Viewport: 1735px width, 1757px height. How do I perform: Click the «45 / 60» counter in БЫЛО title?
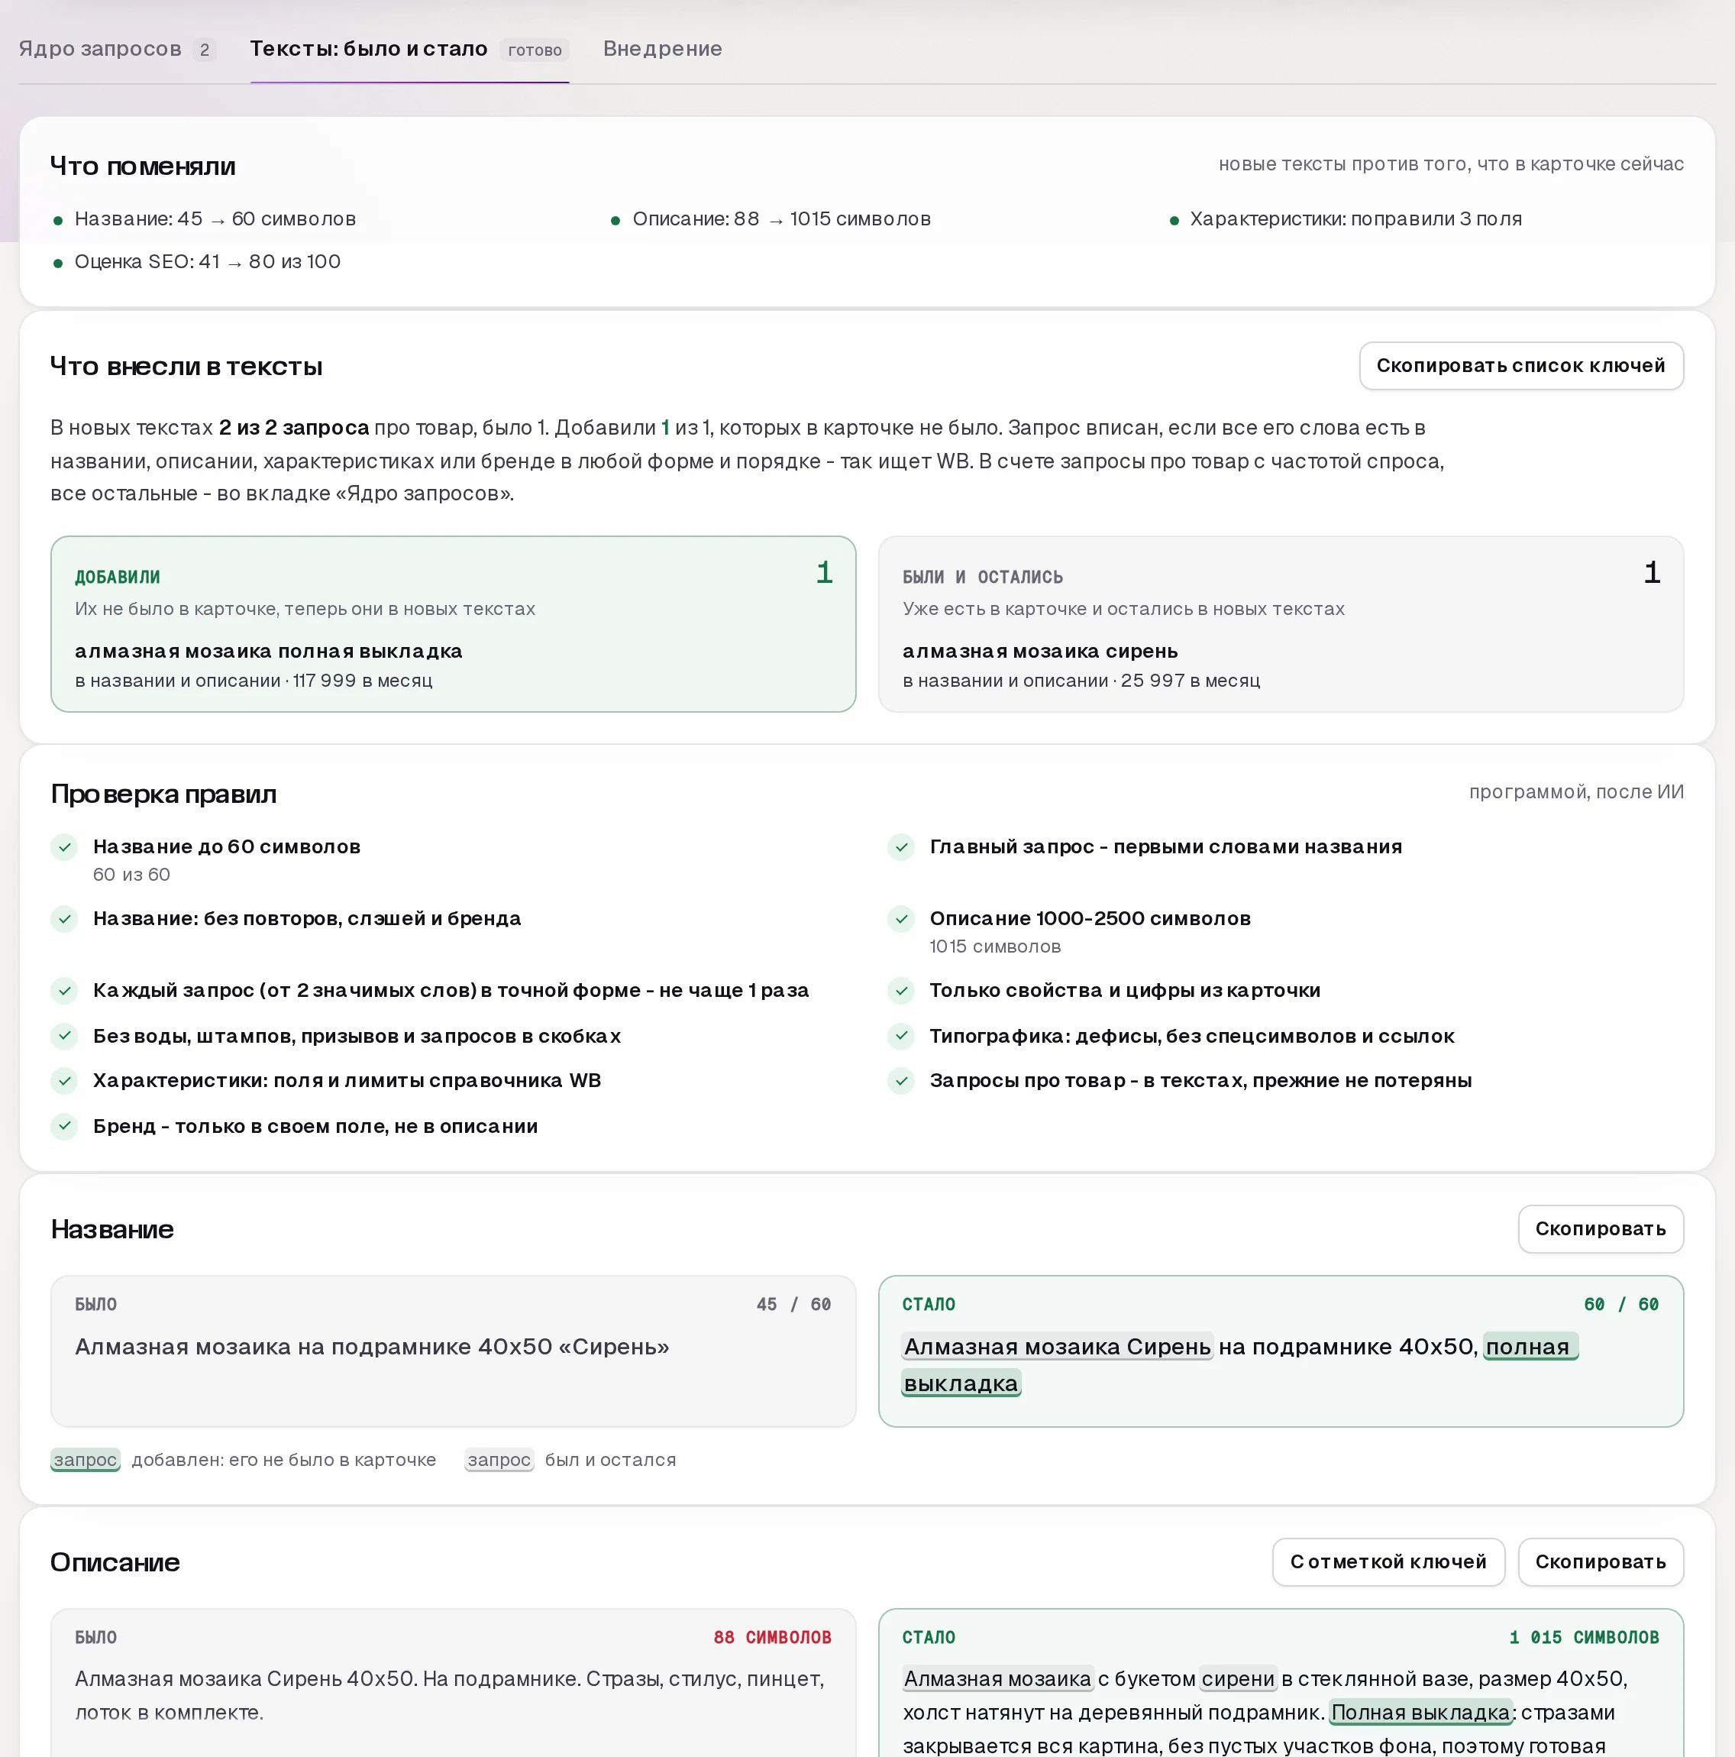pyautogui.click(x=794, y=1304)
